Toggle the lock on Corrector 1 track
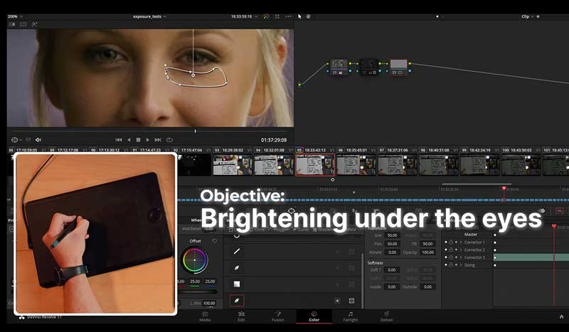Image resolution: width=569 pixels, height=332 pixels. click(451, 242)
